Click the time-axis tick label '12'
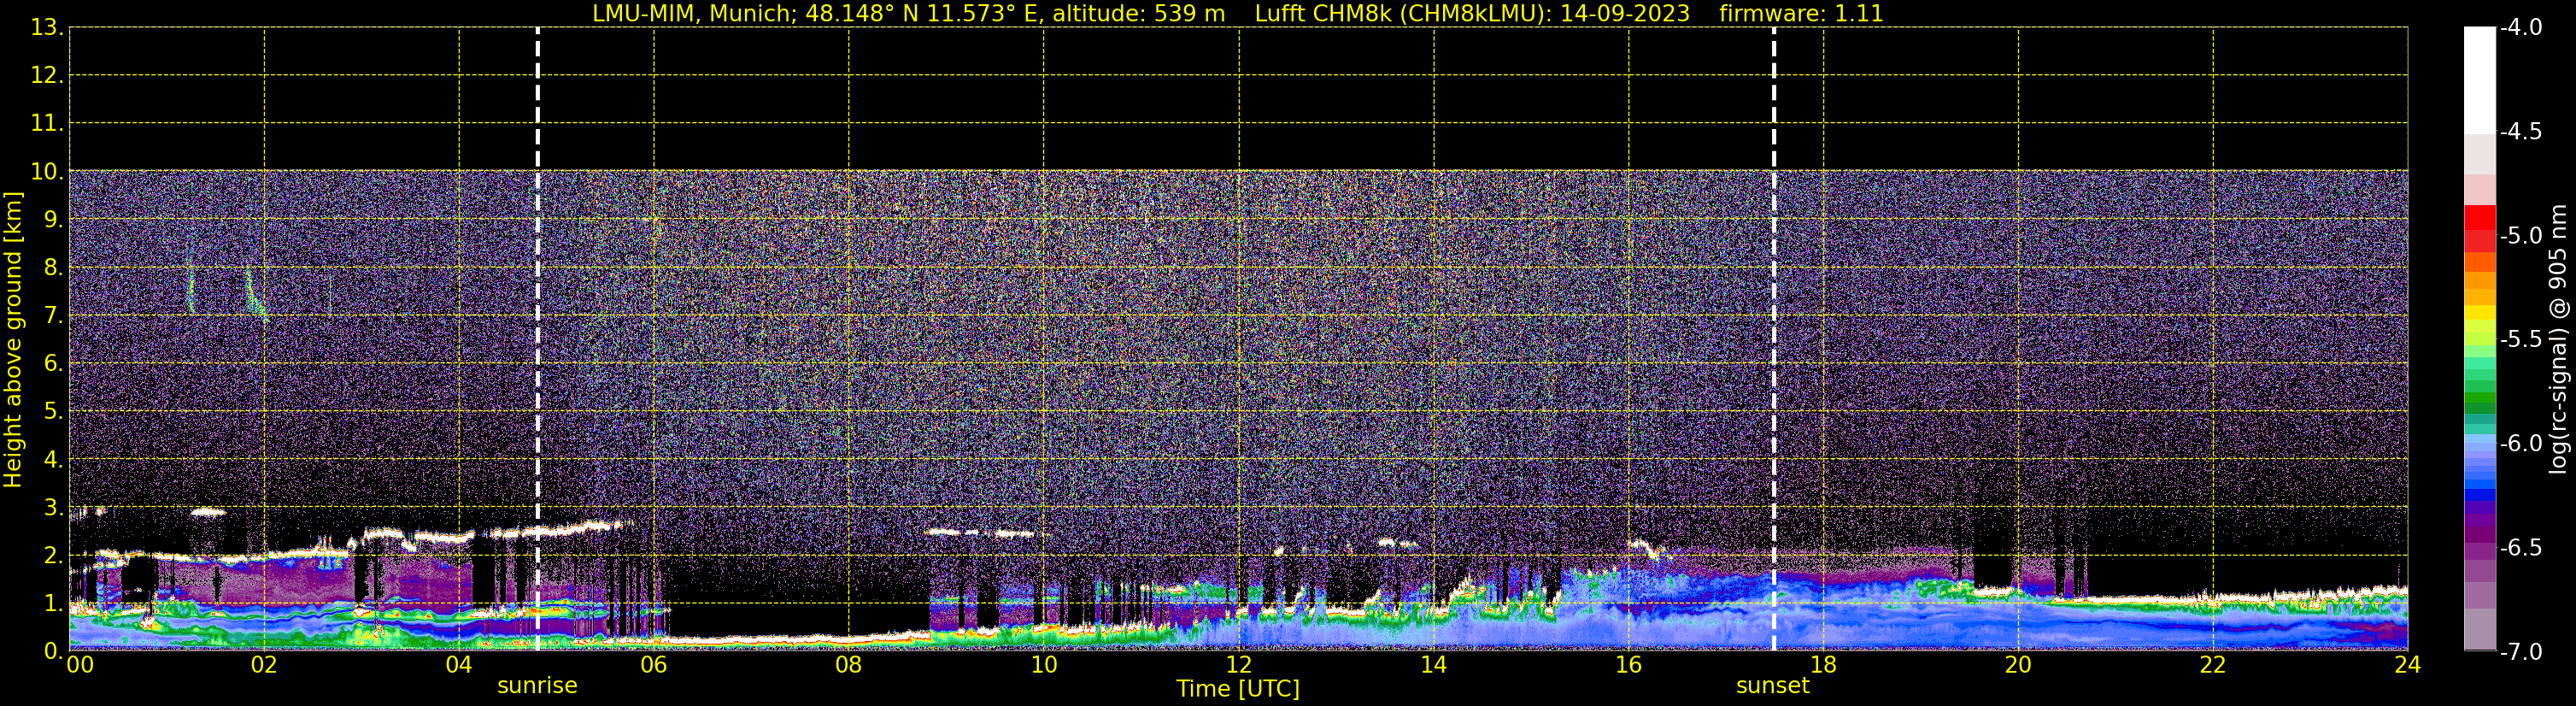2576x706 pixels. pos(1239,665)
